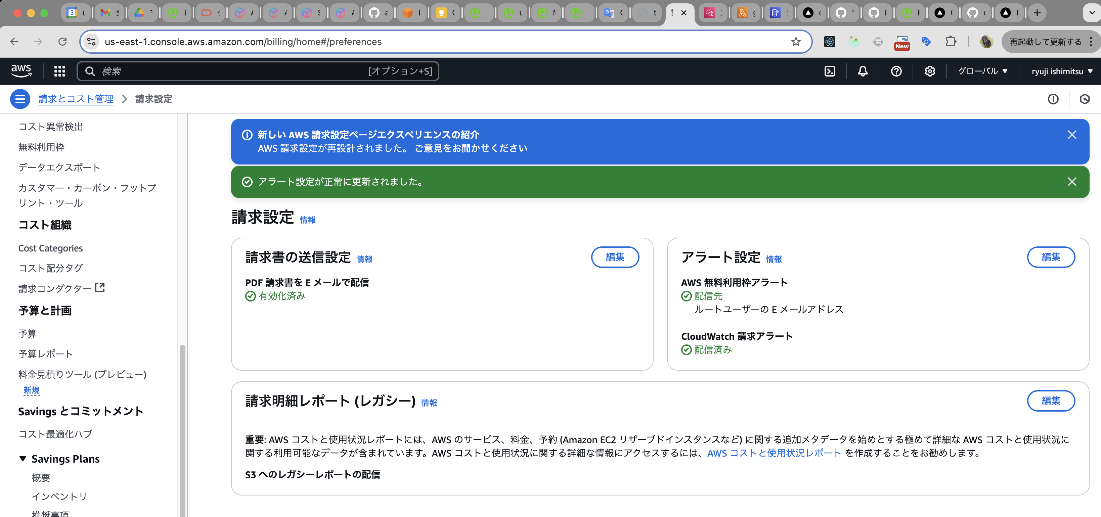Dismiss the green alert success message
The image size is (1101, 517).
click(1072, 182)
